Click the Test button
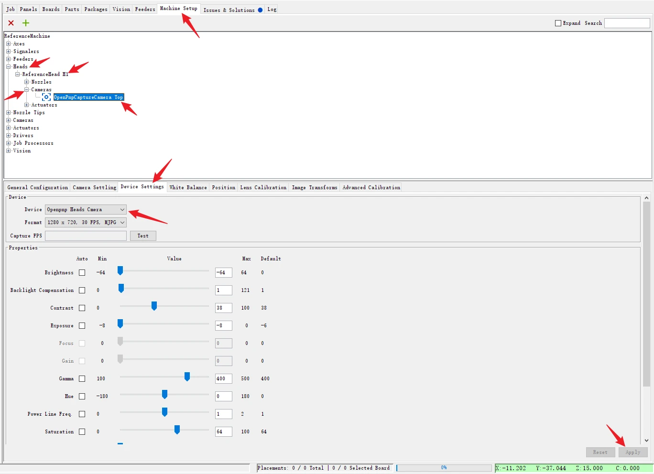Image resolution: width=654 pixels, height=474 pixels. click(143, 236)
